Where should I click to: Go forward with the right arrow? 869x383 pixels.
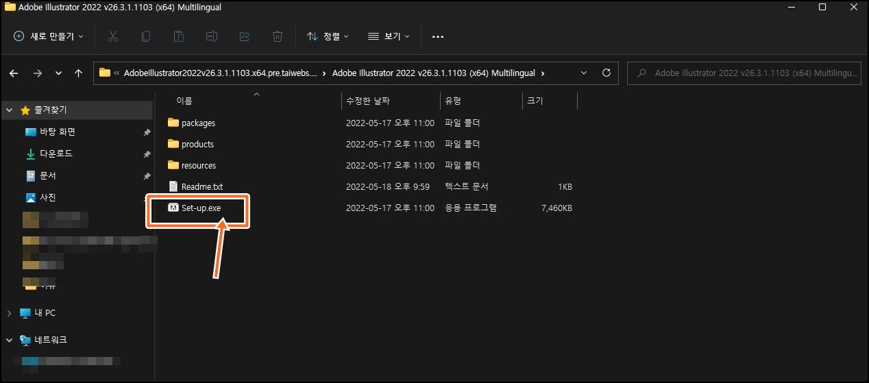point(37,73)
